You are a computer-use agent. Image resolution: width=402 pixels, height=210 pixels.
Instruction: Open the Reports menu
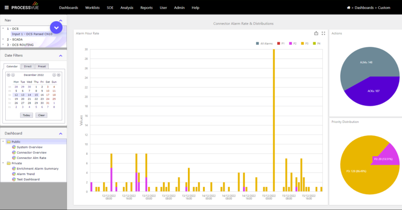coord(147,8)
